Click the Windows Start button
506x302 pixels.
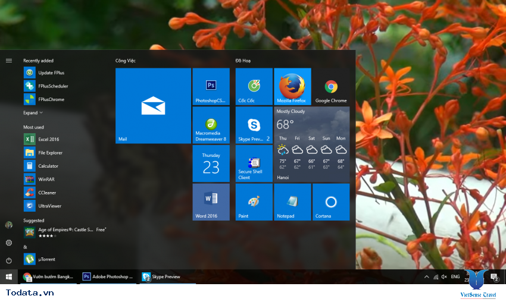coord(9,277)
